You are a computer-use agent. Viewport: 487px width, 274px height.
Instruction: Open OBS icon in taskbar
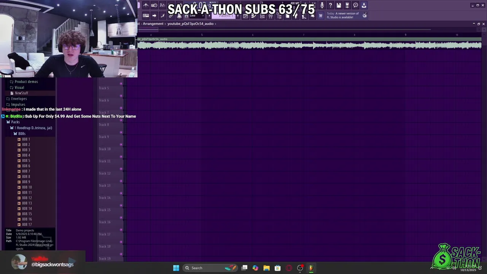pos(300,268)
